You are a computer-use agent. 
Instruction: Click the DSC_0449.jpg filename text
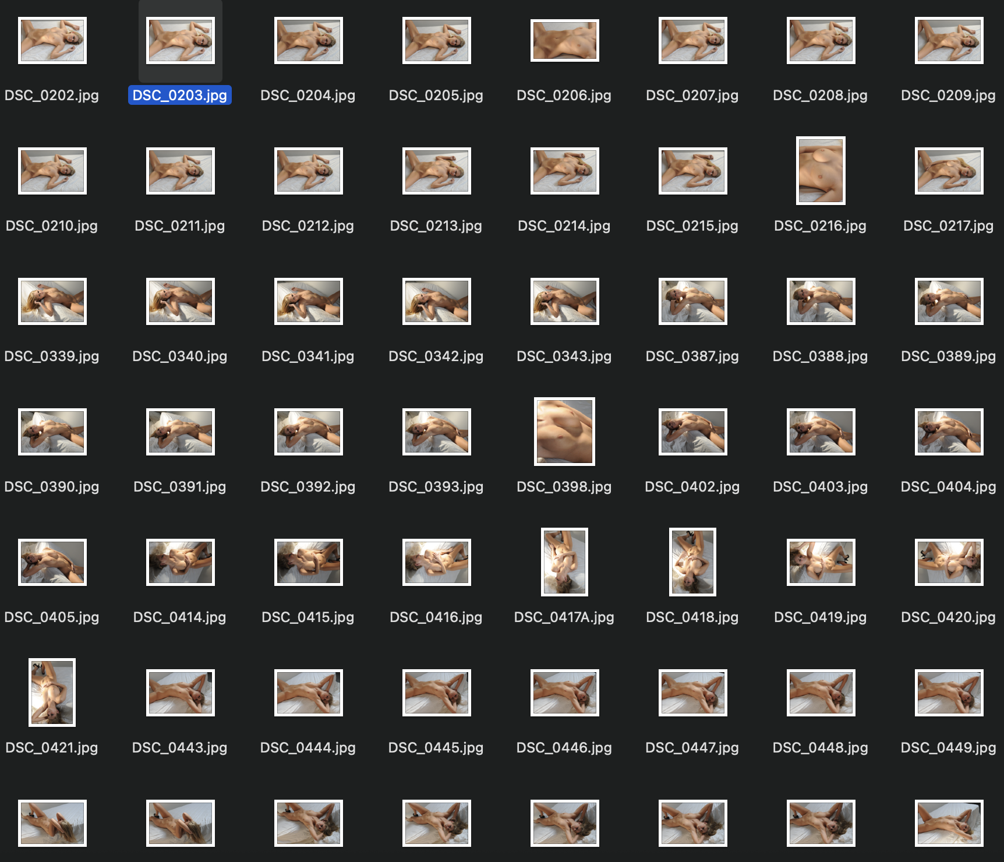click(949, 747)
